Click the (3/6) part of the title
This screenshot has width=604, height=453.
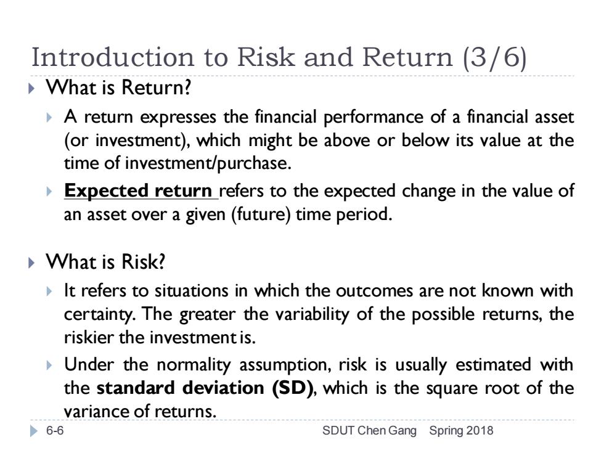(x=494, y=58)
